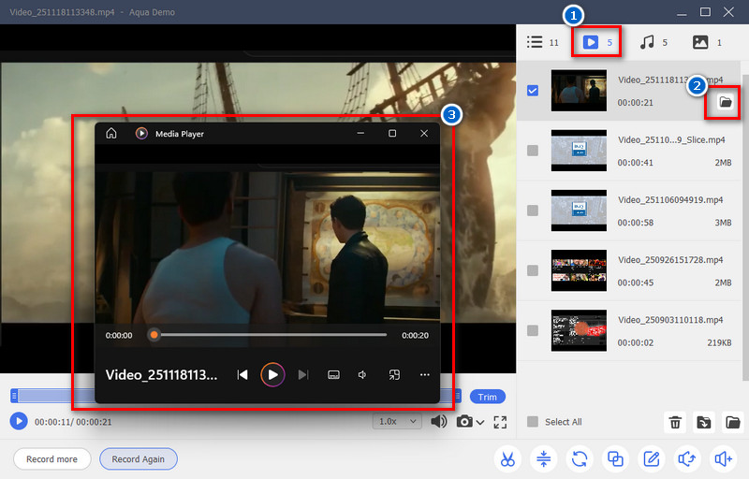The width and height of the screenshot is (749, 479).
Task: Open the 1.0x playback speed dropdown
Action: click(x=397, y=421)
